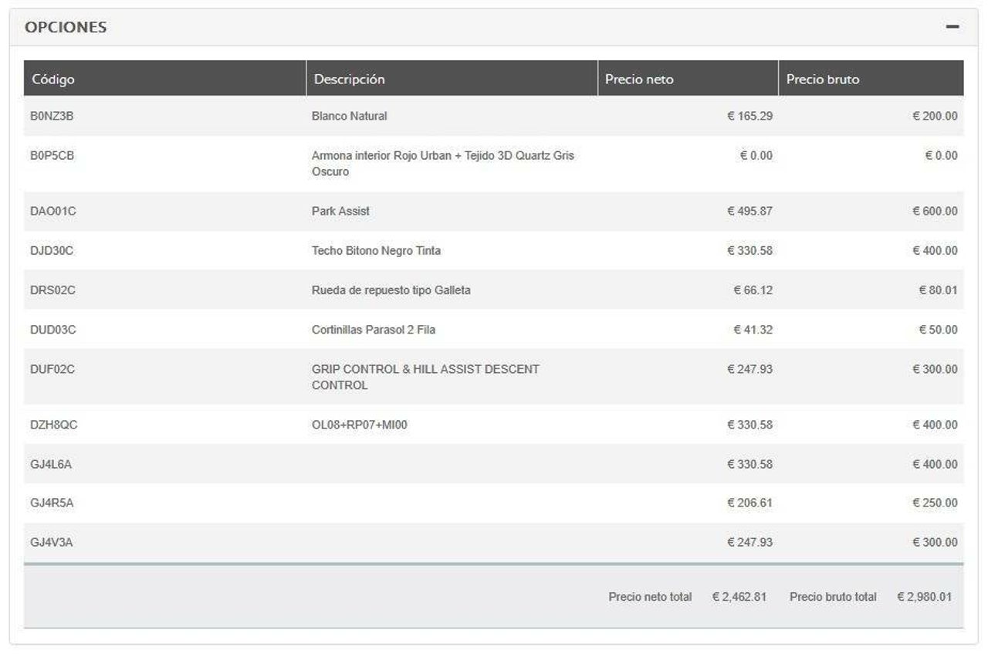The width and height of the screenshot is (988, 654).
Task: Select code GJ4L6A cell
Action: pyautogui.click(x=51, y=464)
